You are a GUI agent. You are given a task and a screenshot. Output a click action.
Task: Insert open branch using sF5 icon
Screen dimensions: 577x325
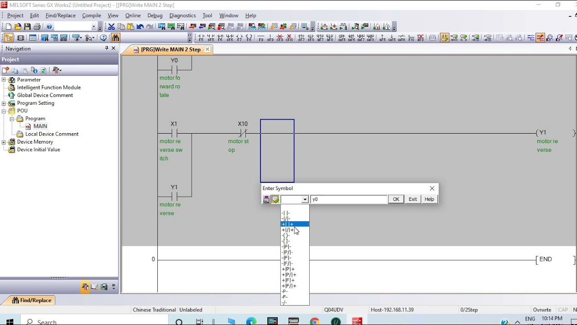[x=211, y=38]
